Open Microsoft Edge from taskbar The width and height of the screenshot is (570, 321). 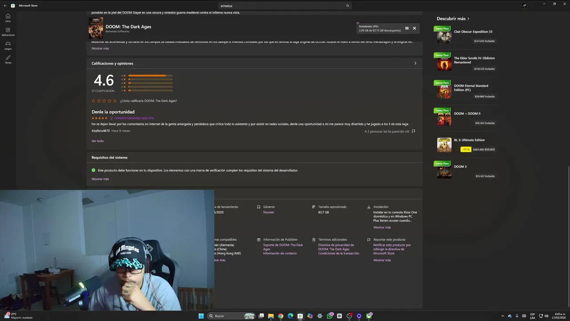pos(290,316)
